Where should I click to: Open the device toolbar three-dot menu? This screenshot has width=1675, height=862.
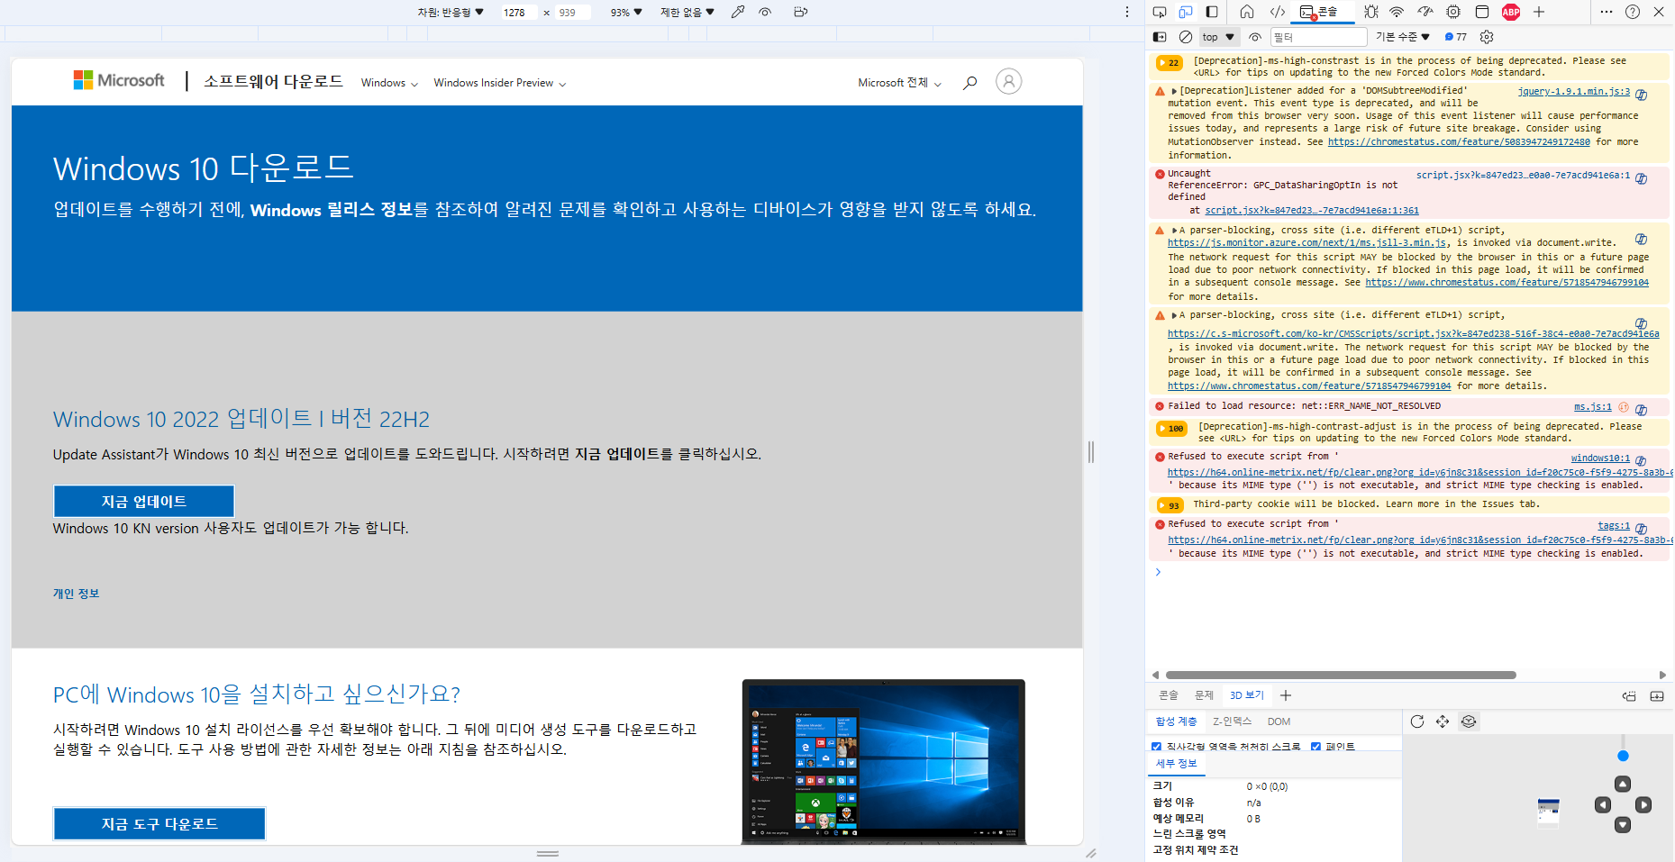click(1127, 12)
